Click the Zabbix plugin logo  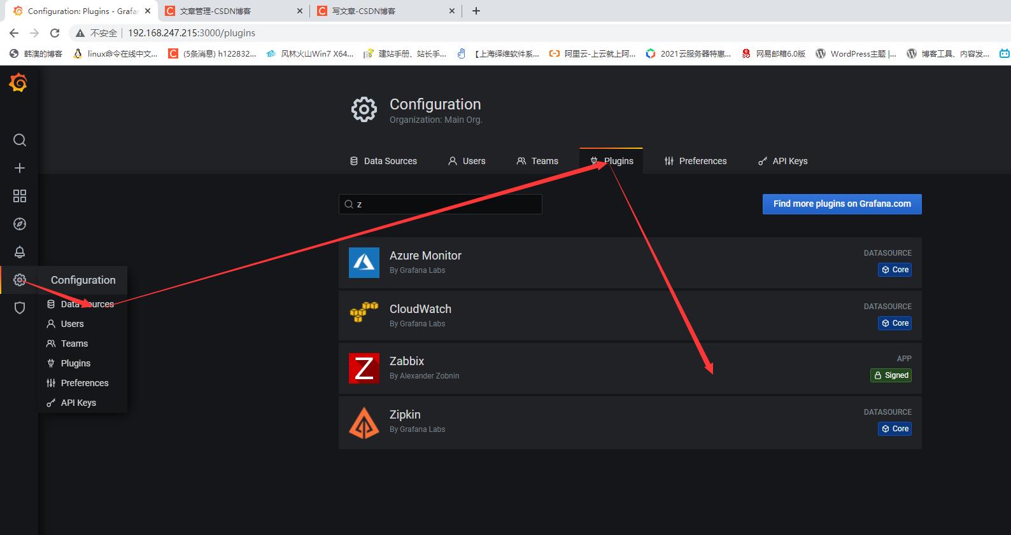364,368
